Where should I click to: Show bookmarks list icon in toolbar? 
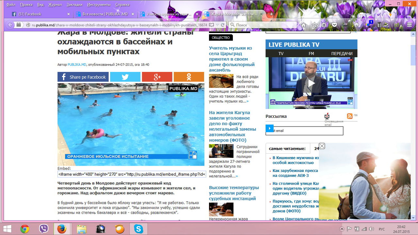[x=324, y=25]
